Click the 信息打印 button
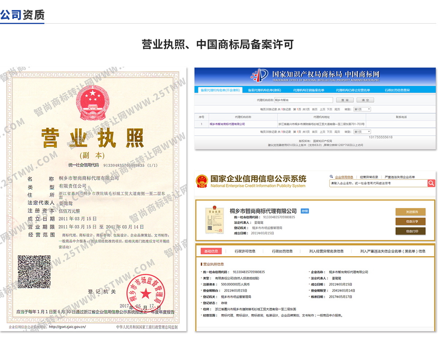This screenshot has height=353, width=438. (410, 231)
